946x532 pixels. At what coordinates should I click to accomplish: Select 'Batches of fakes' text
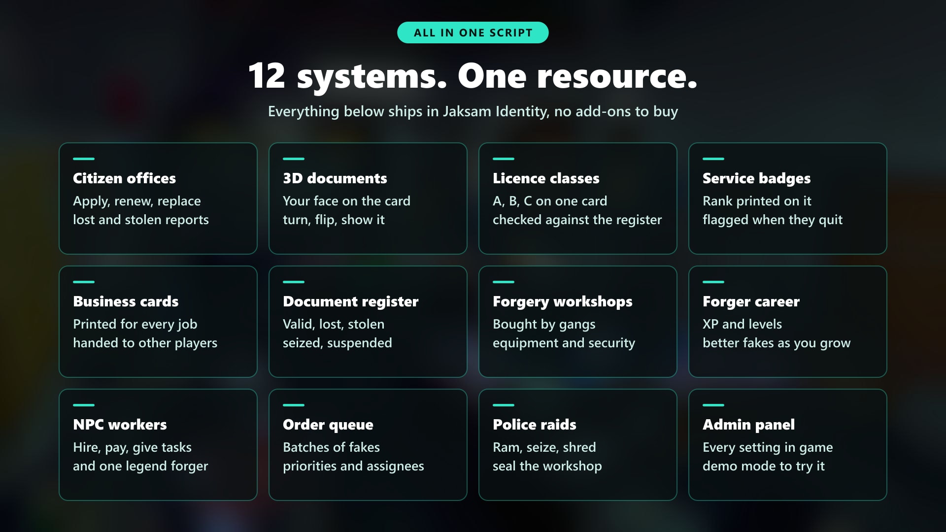tap(331, 447)
